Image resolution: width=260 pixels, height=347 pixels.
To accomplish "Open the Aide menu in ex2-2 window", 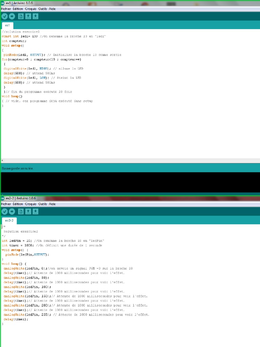I will pyautogui.click(x=52, y=204).
